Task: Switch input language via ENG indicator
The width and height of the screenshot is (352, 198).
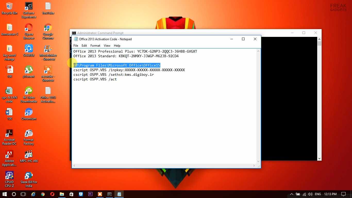Action: point(318,194)
